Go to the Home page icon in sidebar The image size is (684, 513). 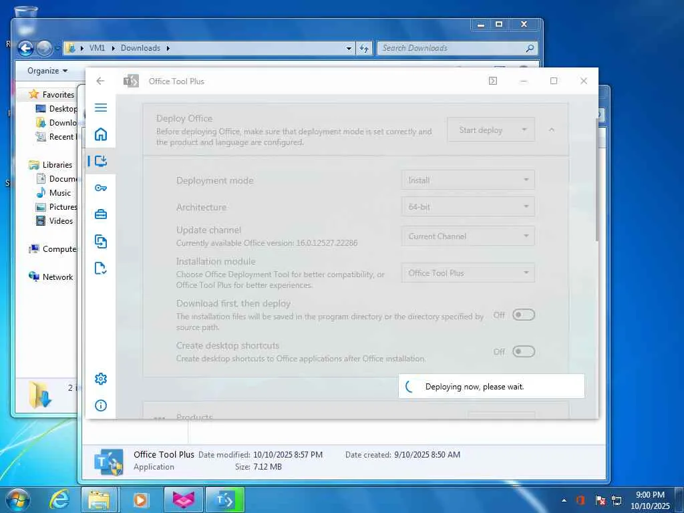pos(101,134)
